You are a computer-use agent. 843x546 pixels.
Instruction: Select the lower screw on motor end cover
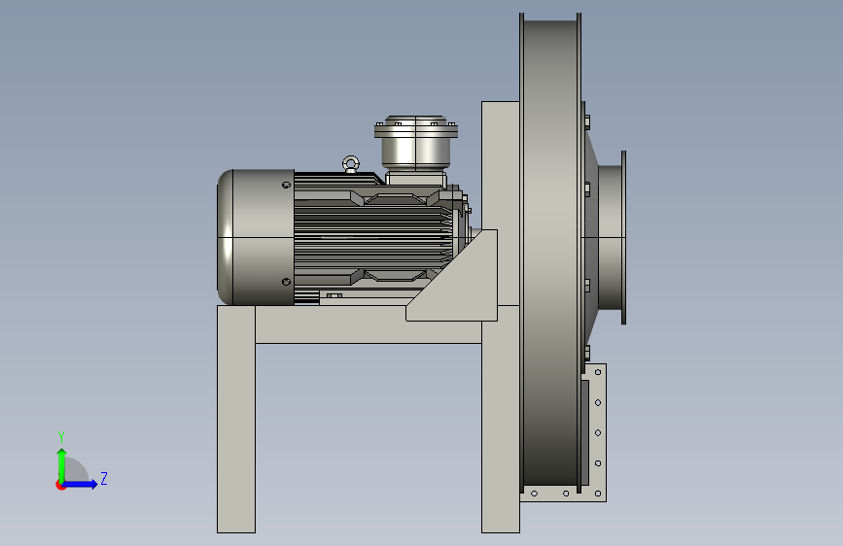point(287,282)
